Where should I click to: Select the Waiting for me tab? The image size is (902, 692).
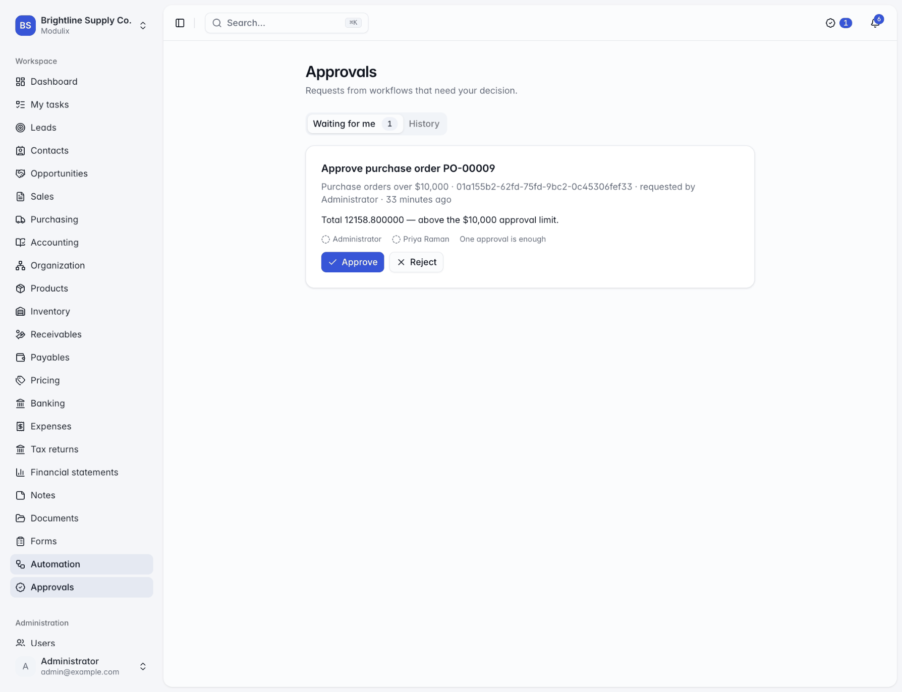coord(355,124)
